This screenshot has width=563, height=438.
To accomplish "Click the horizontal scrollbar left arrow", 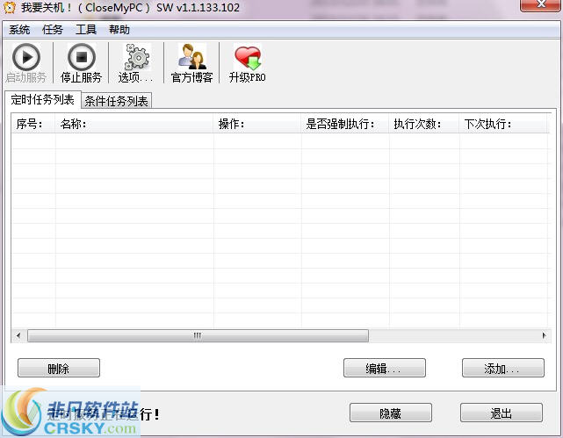I will (x=18, y=335).
